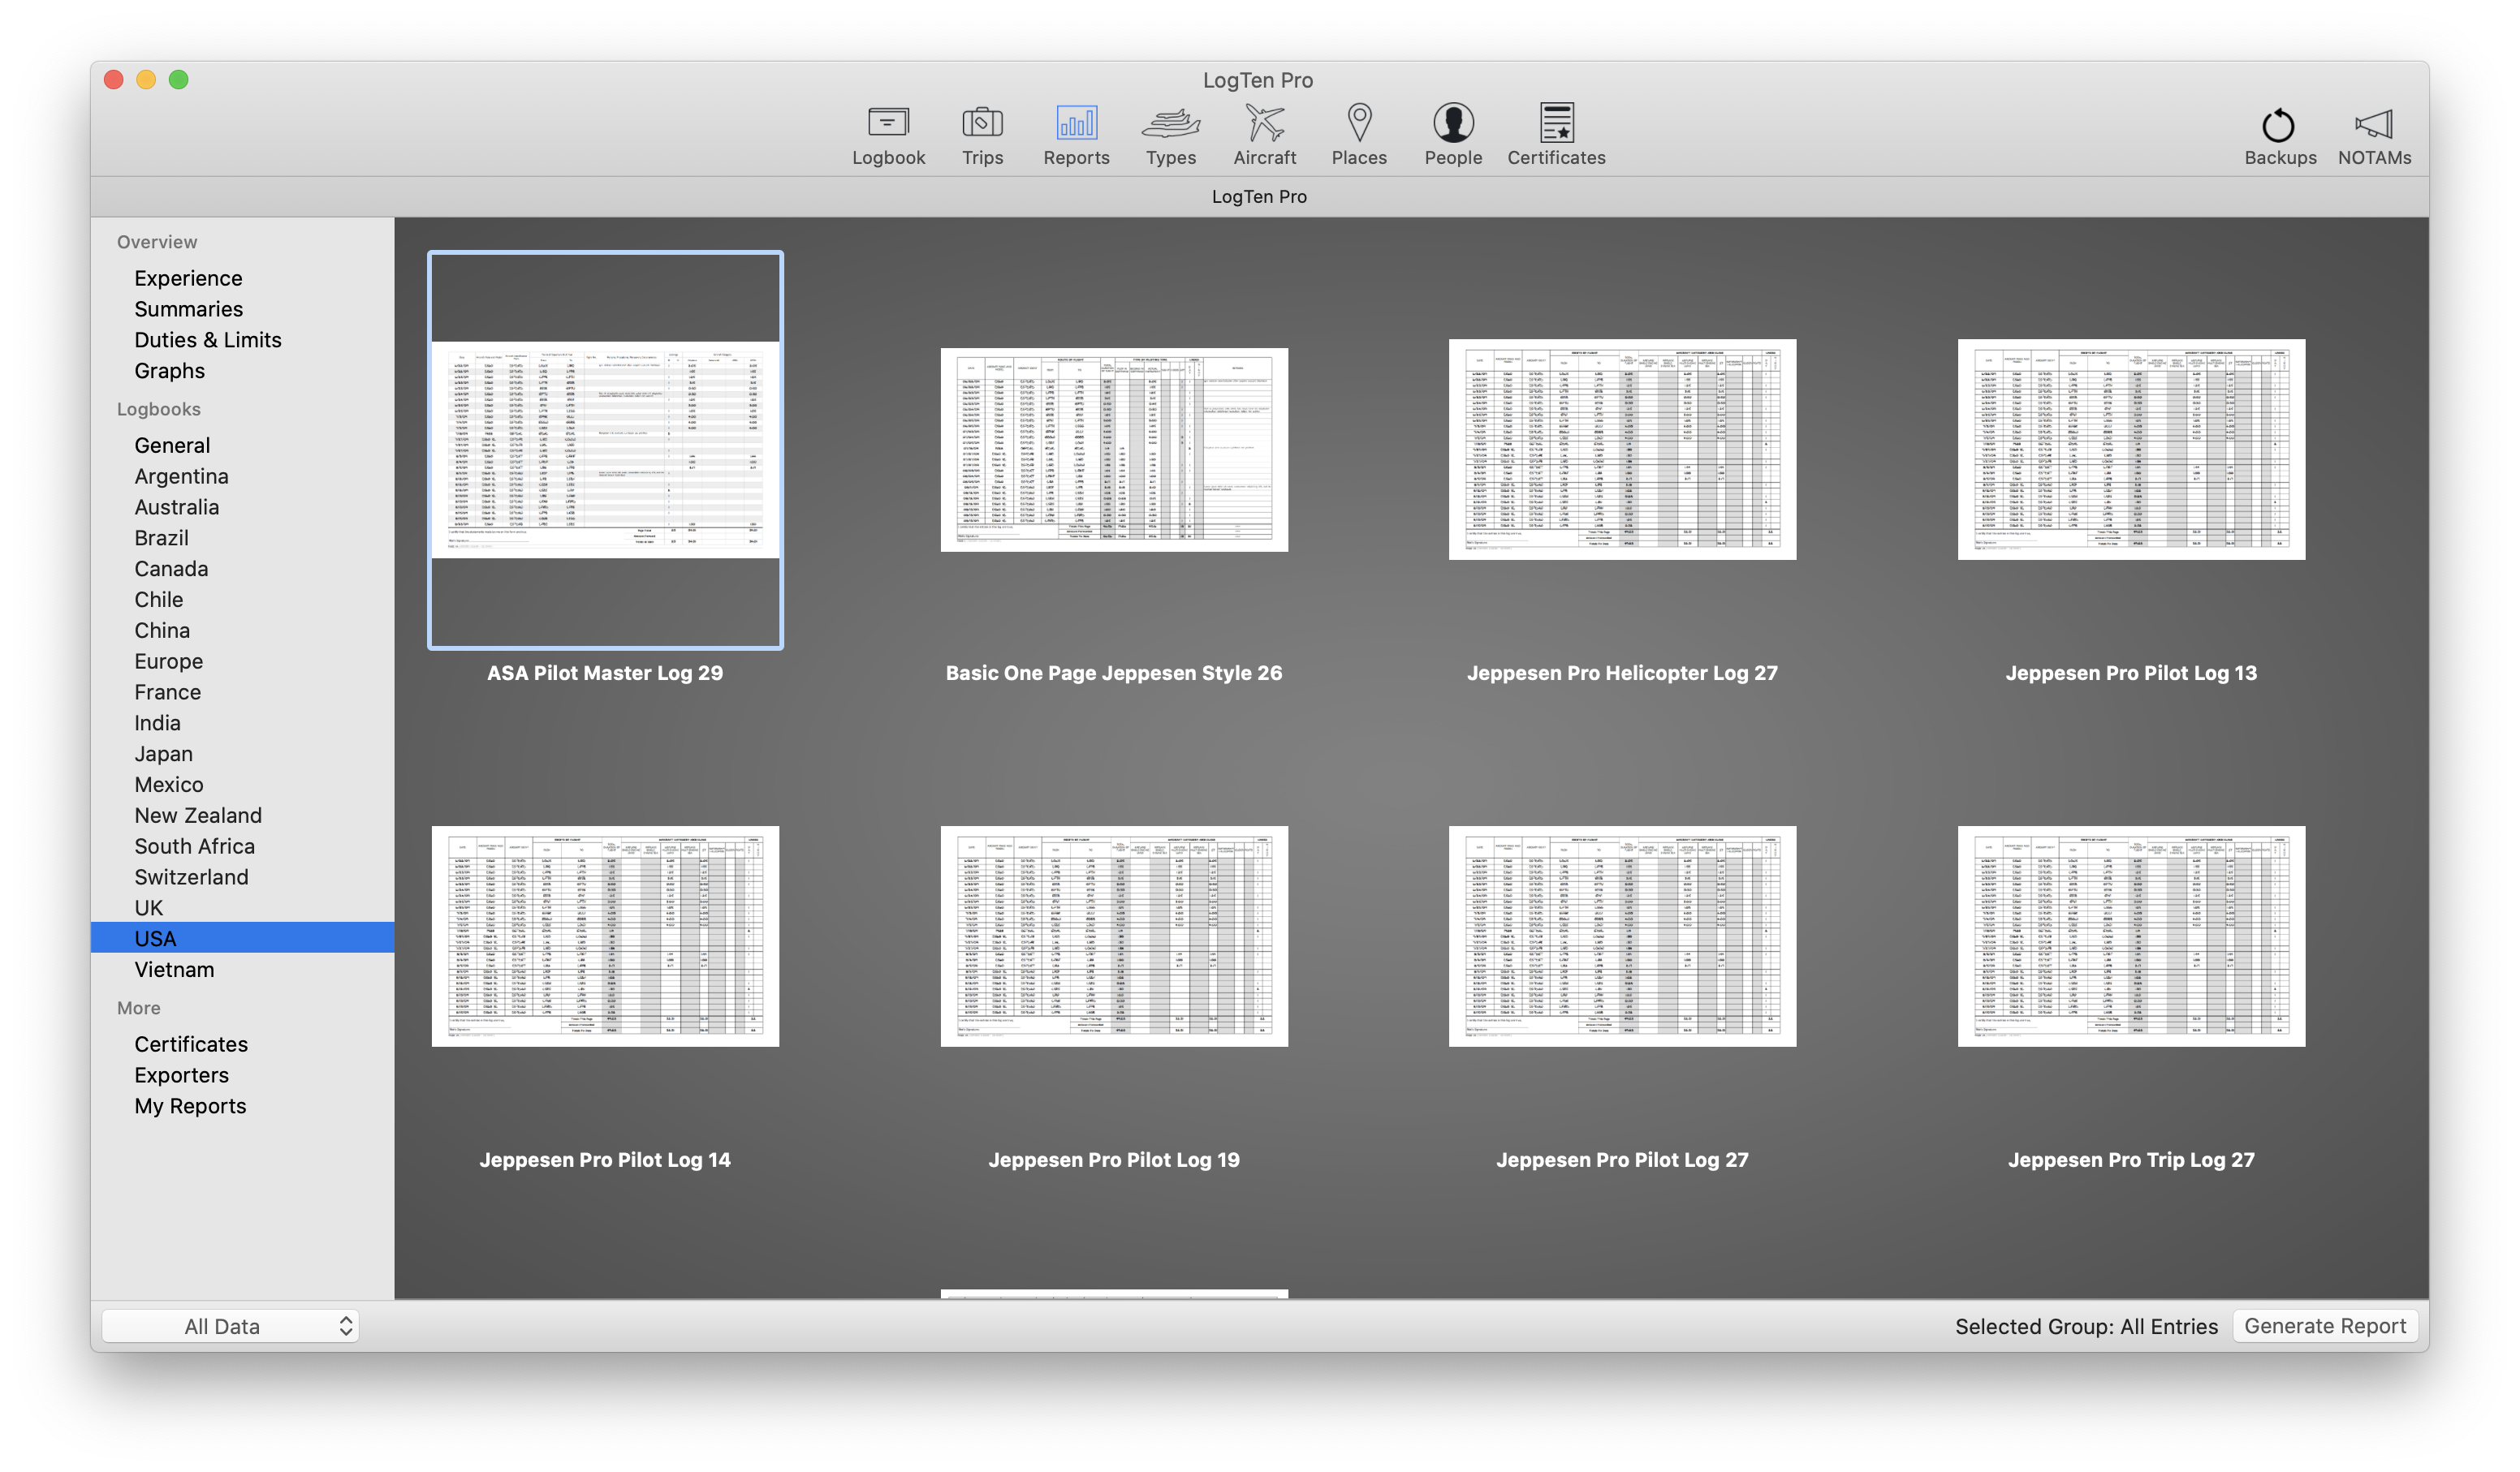The height and width of the screenshot is (1472, 2520).
Task: Open the All Data popup menu
Action: pos(231,1326)
